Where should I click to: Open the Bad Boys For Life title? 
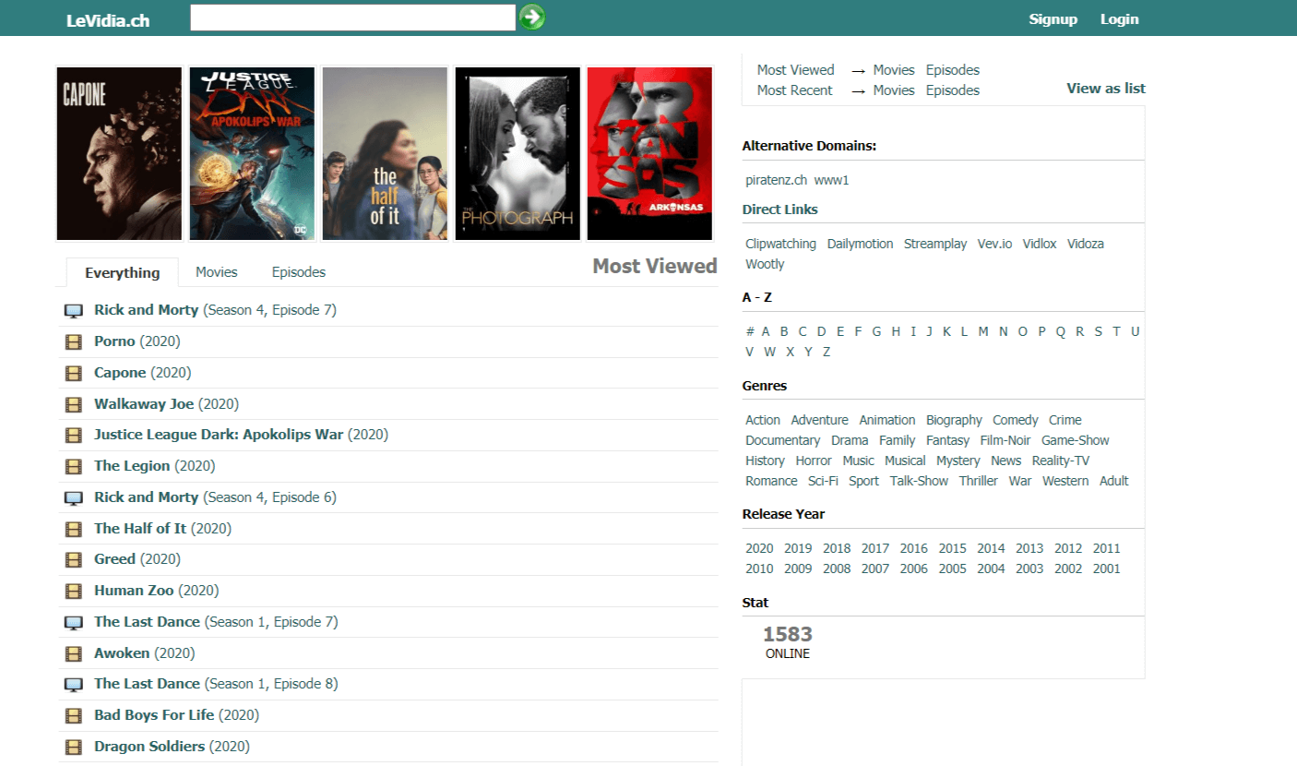[x=154, y=715]
